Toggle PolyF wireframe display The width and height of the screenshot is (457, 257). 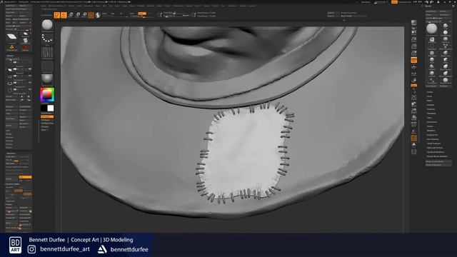[414, 124]
